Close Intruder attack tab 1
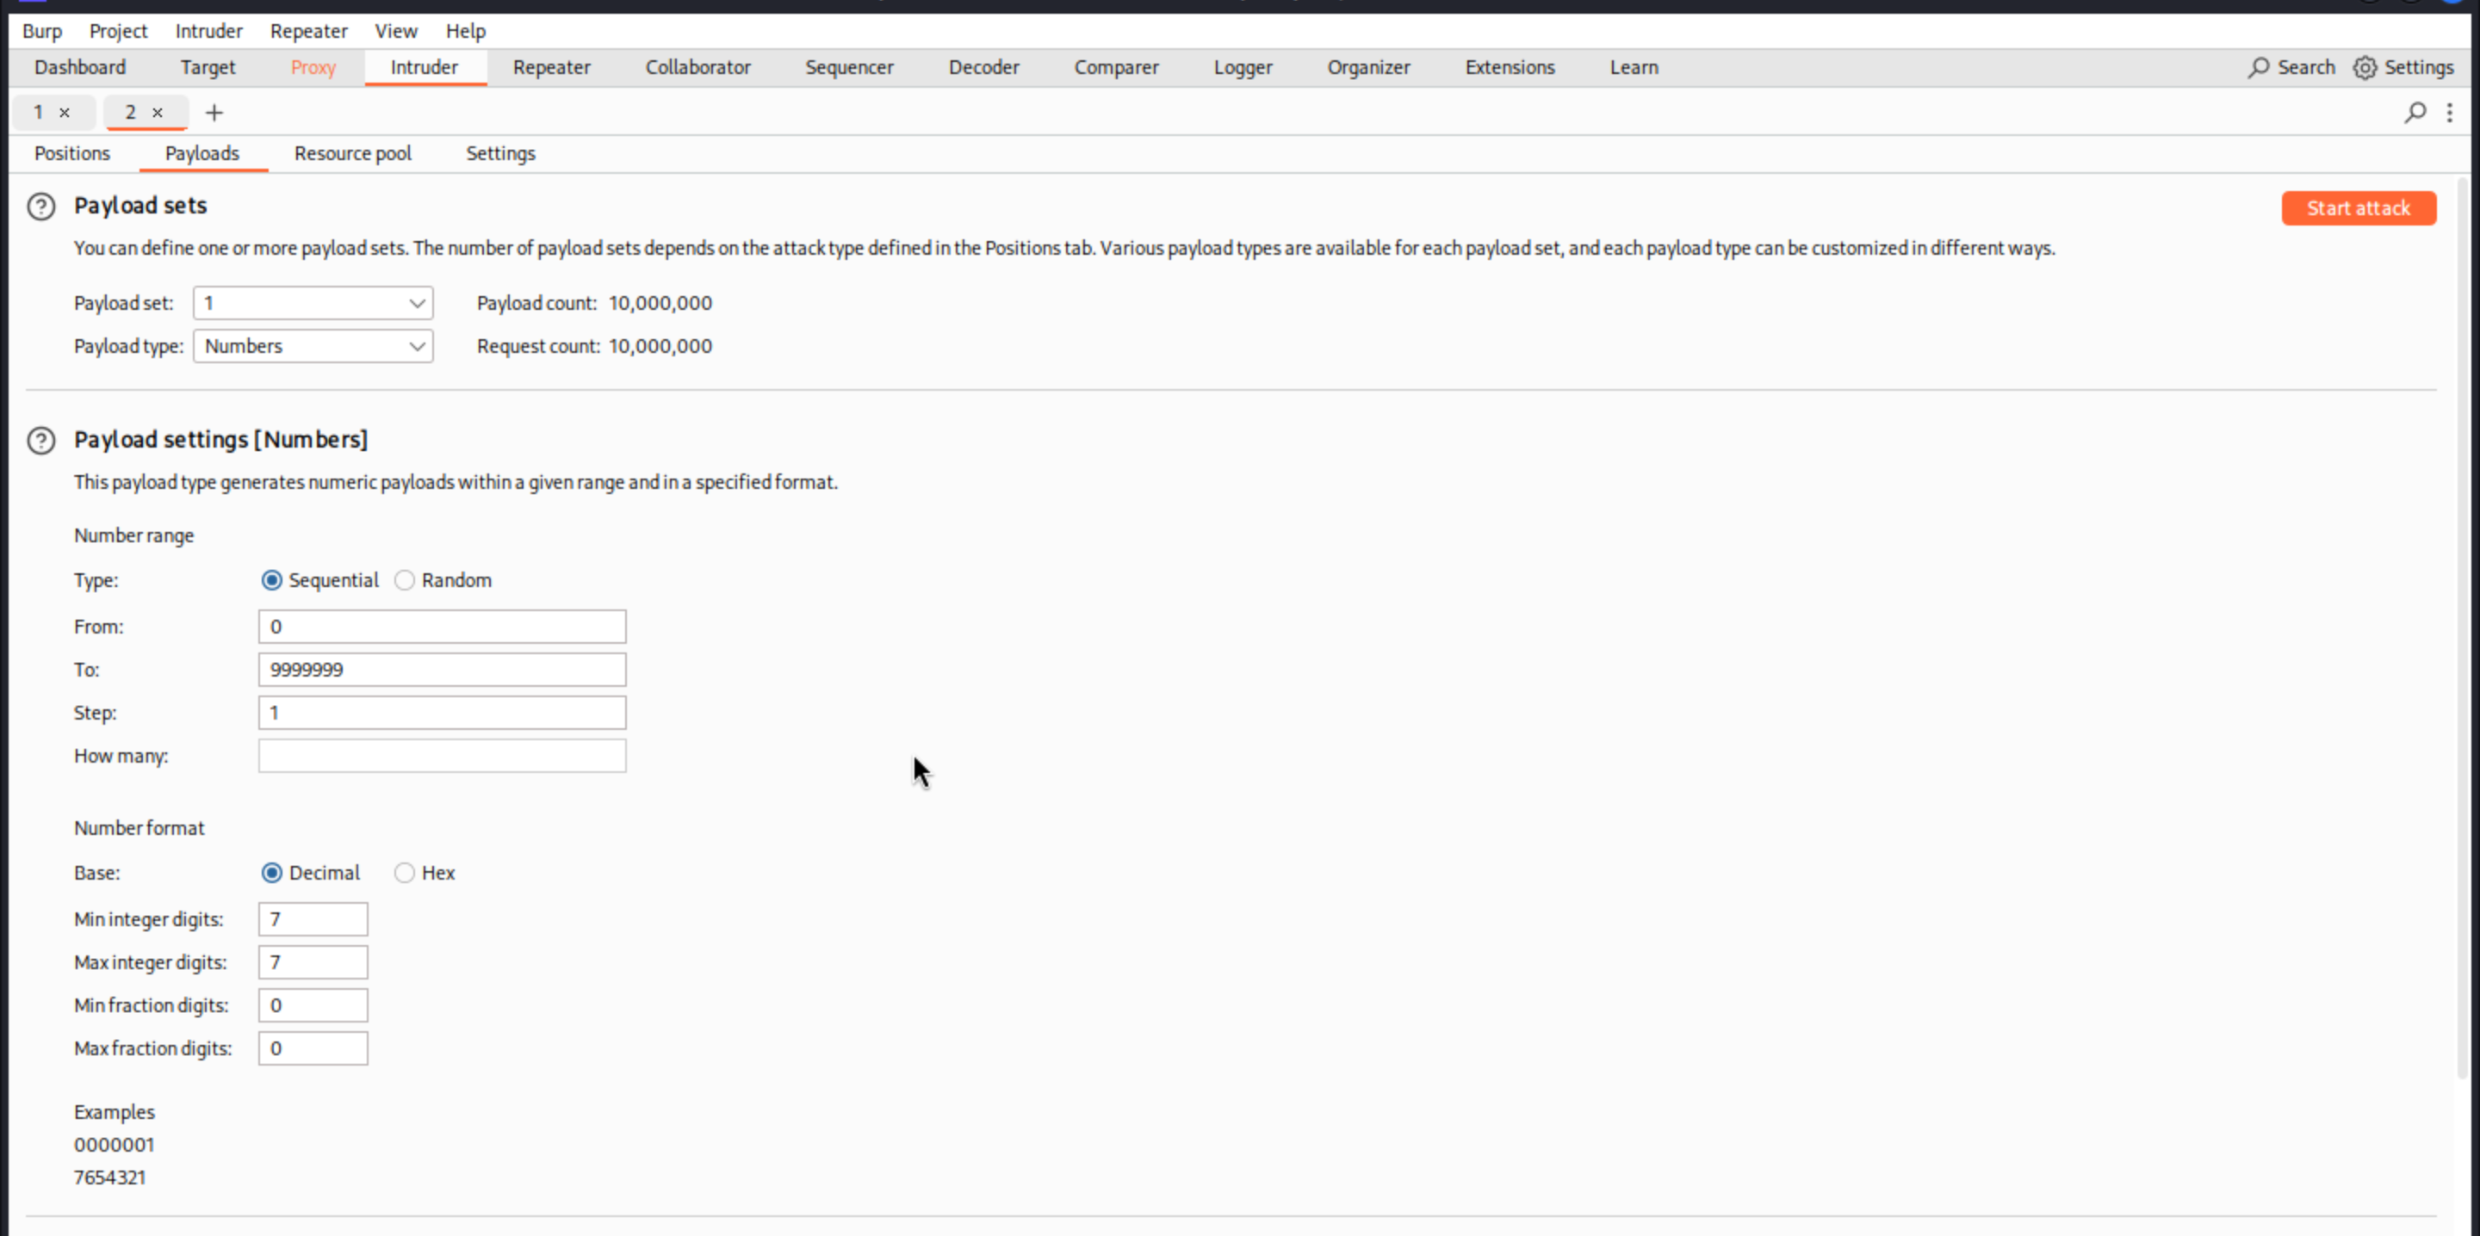 coord(65,113)
